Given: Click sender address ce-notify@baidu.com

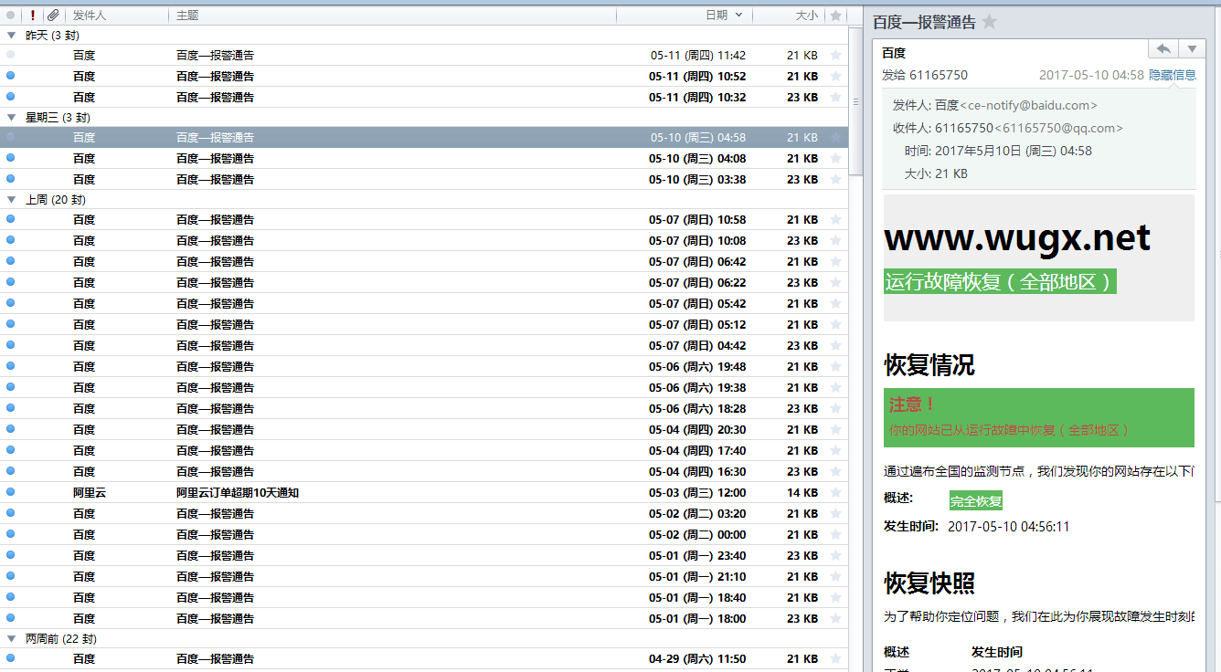Looking at the screenshot, I should 1028,105.
